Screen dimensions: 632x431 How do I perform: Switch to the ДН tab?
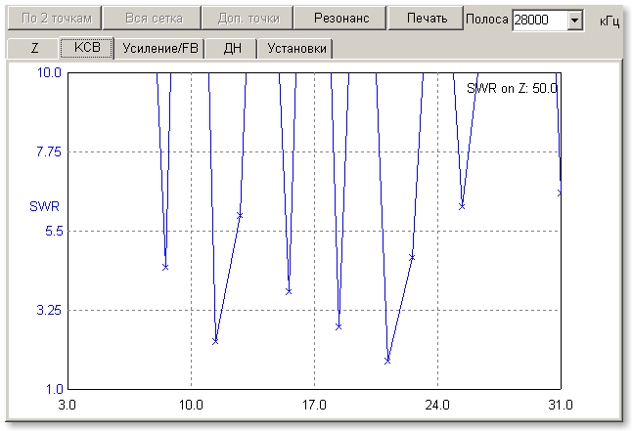point(233,48)
